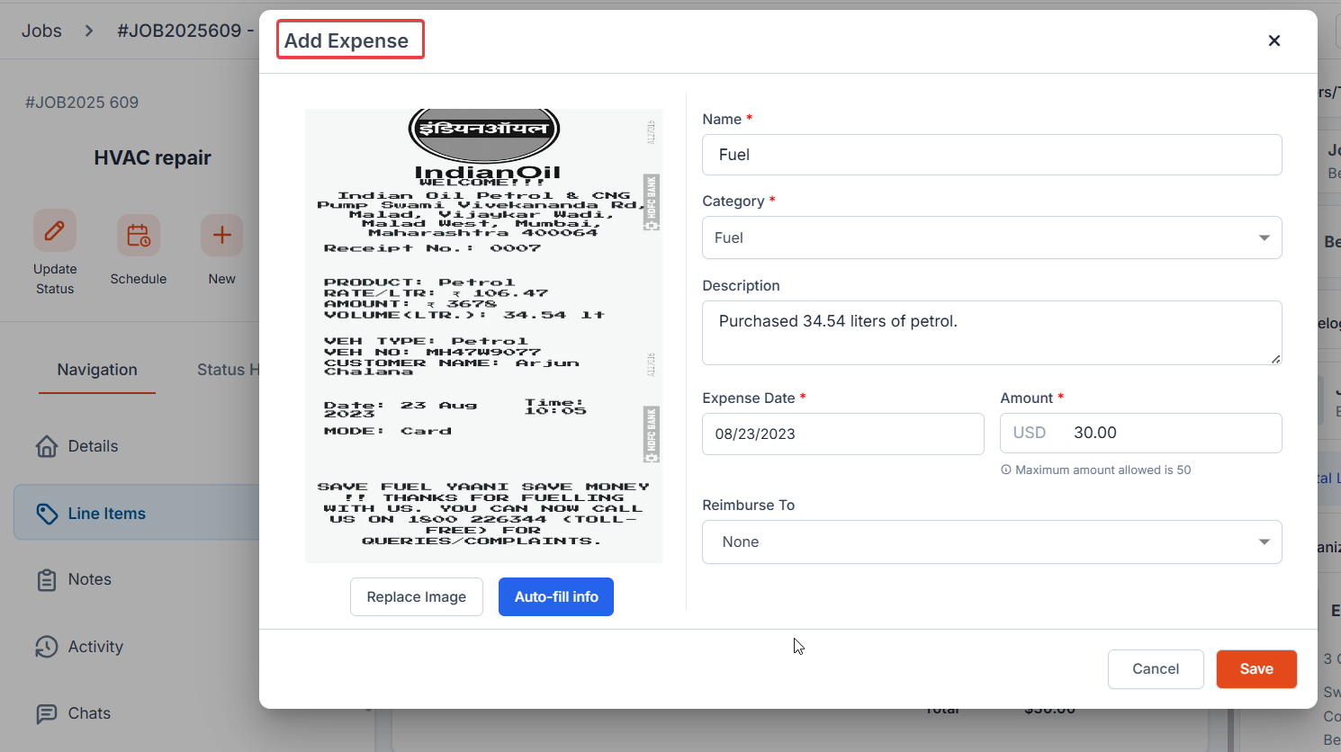Click the Auto-fill info button
Screen dimensions: 1341x752
point(556,597)
